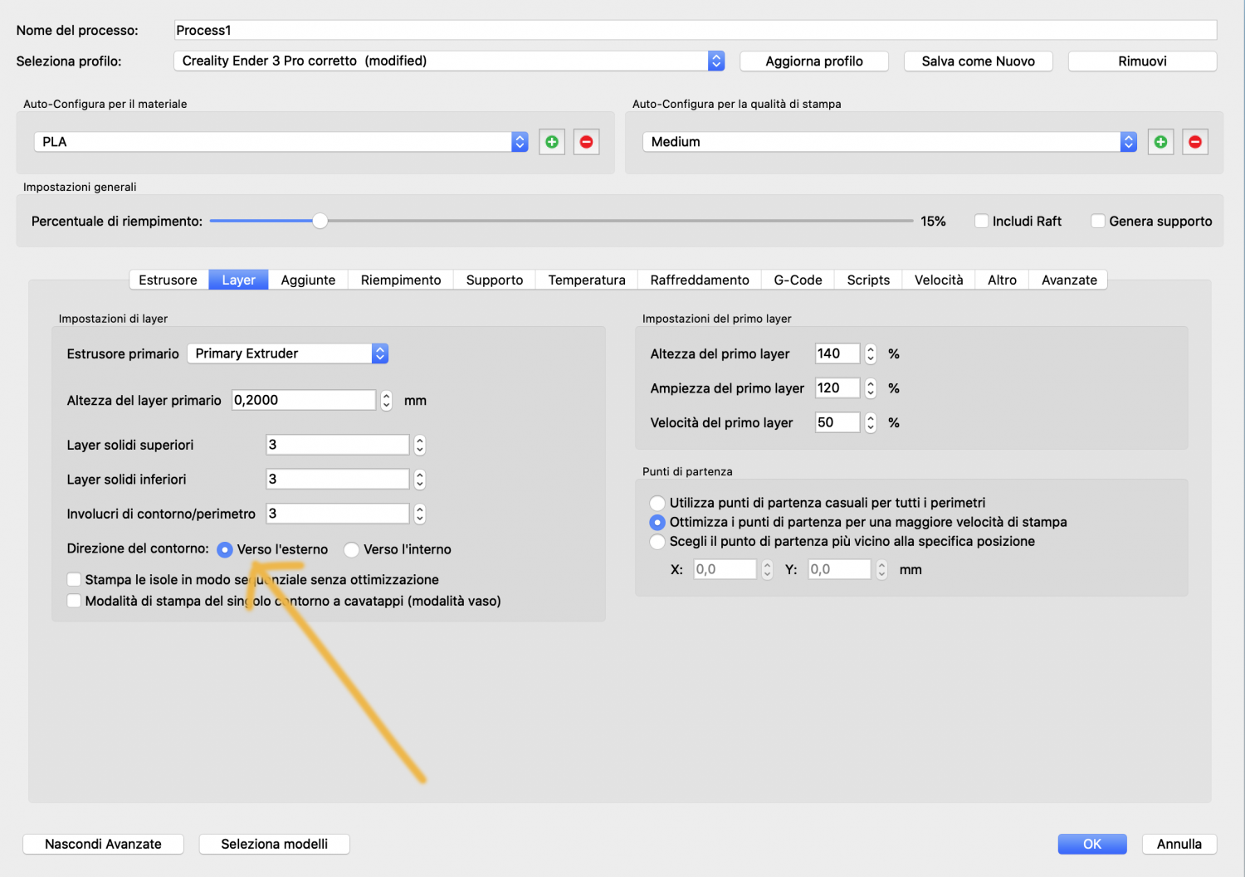Click red remove icon beside Medium quality
This screenshot has height=877, width=1245.
[1194, 142]
